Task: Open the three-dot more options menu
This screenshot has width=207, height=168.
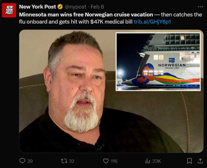Action: pyautogui.click(x=200, y=7)
